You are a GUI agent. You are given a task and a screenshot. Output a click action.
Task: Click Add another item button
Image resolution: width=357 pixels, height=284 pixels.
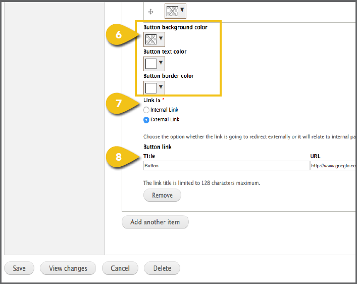[x=156, y=222]
